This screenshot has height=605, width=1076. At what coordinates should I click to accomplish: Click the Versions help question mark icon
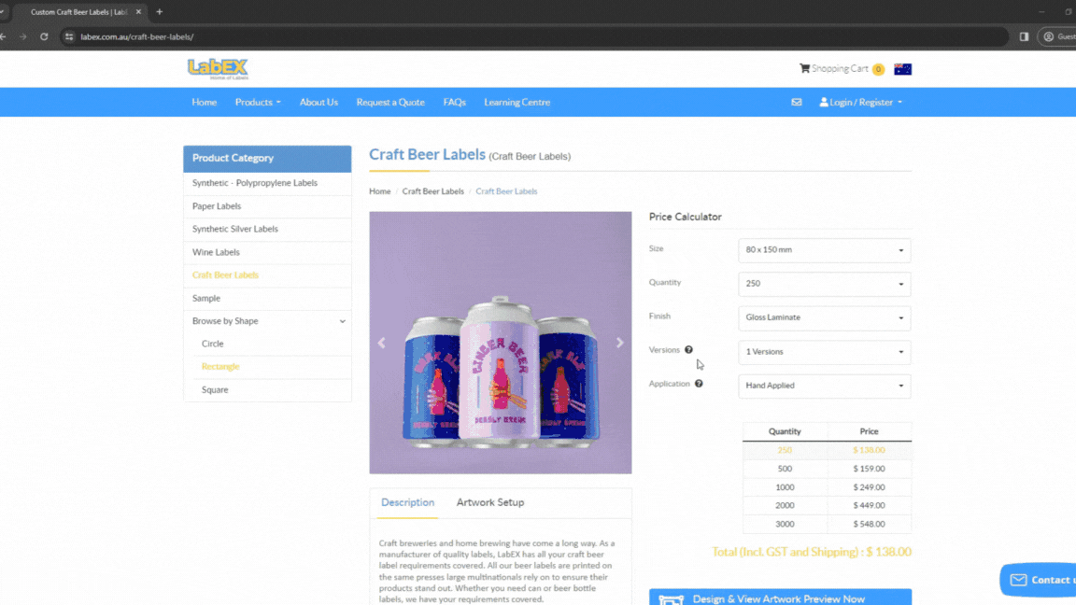tap(689, 349)
